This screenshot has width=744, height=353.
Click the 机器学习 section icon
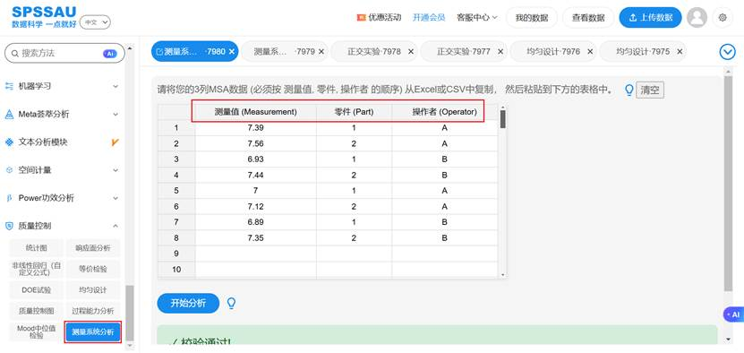(9, 86)
